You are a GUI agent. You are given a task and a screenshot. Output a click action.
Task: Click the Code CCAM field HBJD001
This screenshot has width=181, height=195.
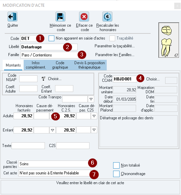tap(125, 79)
